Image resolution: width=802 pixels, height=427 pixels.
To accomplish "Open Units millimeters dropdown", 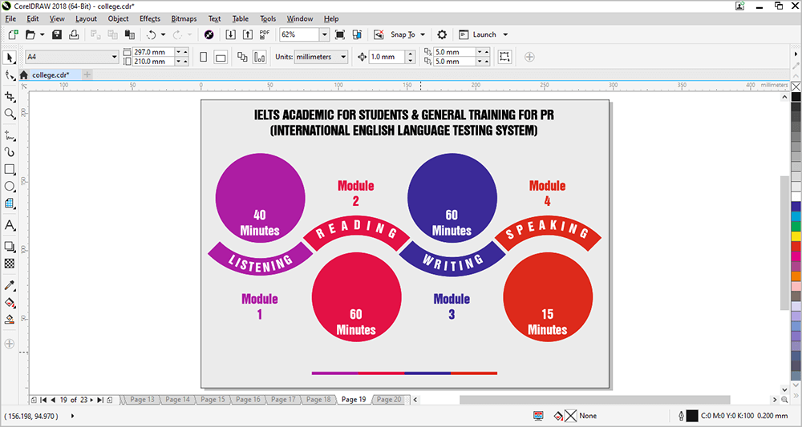I will click(343, 57).
